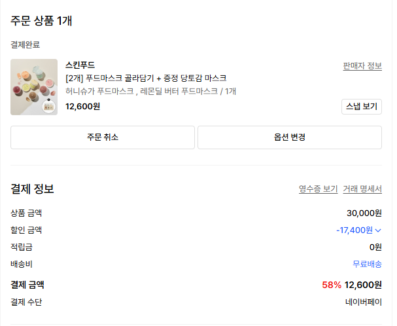Click the small badge on product thumbnail

(48, 106)
